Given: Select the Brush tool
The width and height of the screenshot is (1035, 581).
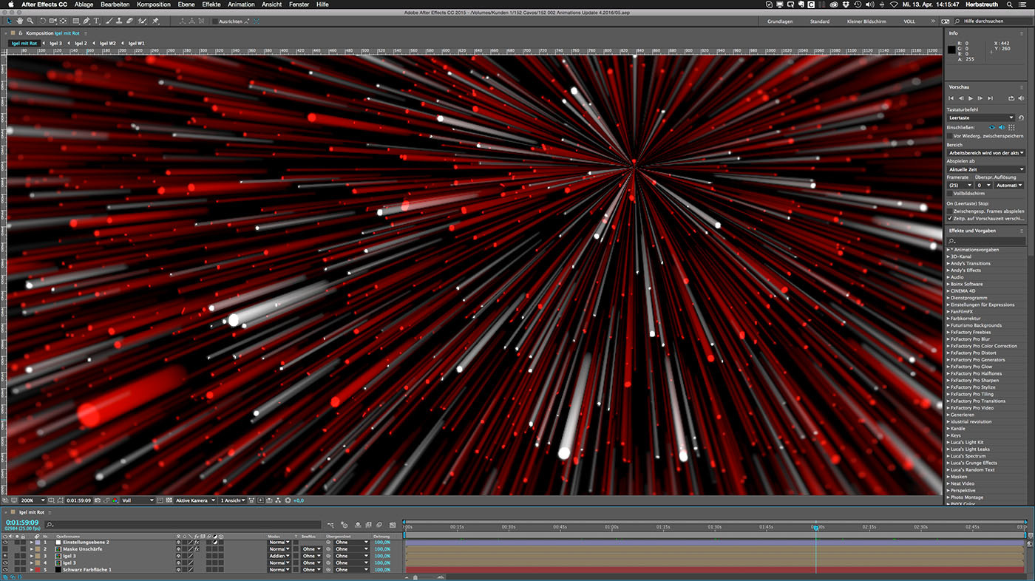Looking at the screenshot, I should (109, 21).
